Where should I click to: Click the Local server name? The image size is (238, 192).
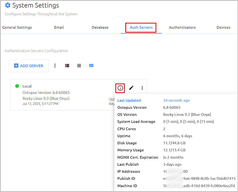tap(27, 86)
